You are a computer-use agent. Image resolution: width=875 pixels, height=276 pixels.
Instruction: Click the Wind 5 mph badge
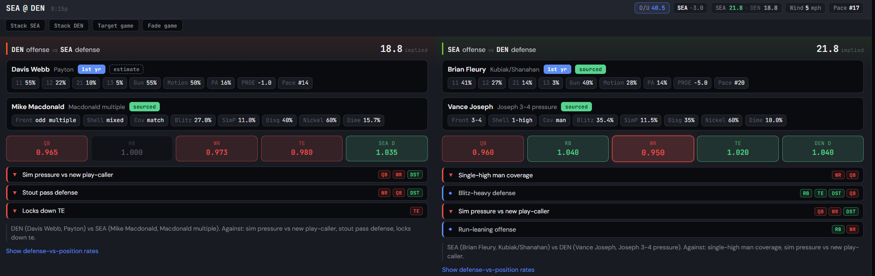click(x=805, y=8)
